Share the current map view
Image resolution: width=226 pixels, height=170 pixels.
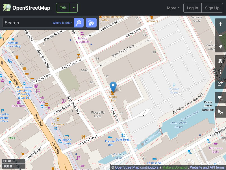220,84
